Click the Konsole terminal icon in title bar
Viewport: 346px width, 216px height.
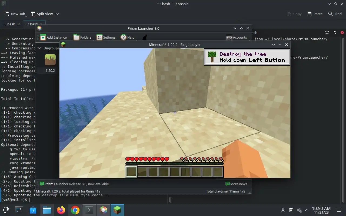[x=4, y=4]
